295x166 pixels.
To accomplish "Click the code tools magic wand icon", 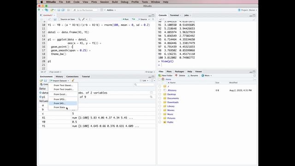I will tap(83, 19).
